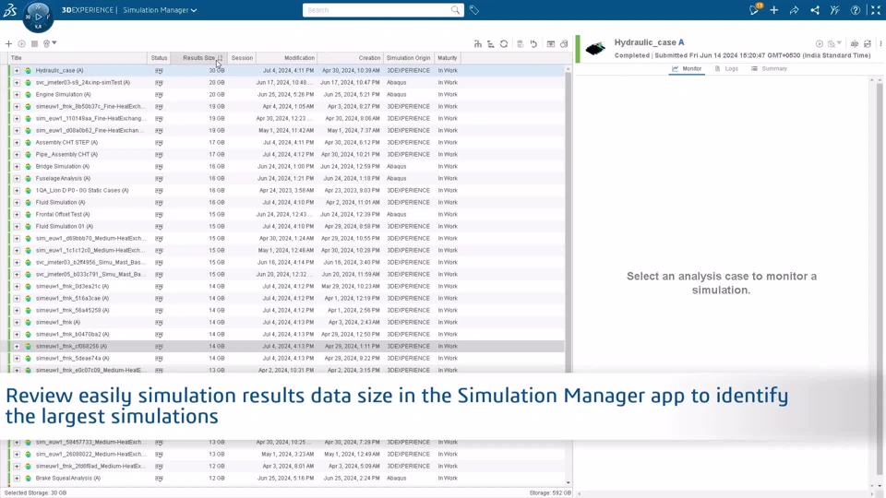This screenshot has height=498, width=886.
Task: Click the table view layout icon
Action: (550, 44)
